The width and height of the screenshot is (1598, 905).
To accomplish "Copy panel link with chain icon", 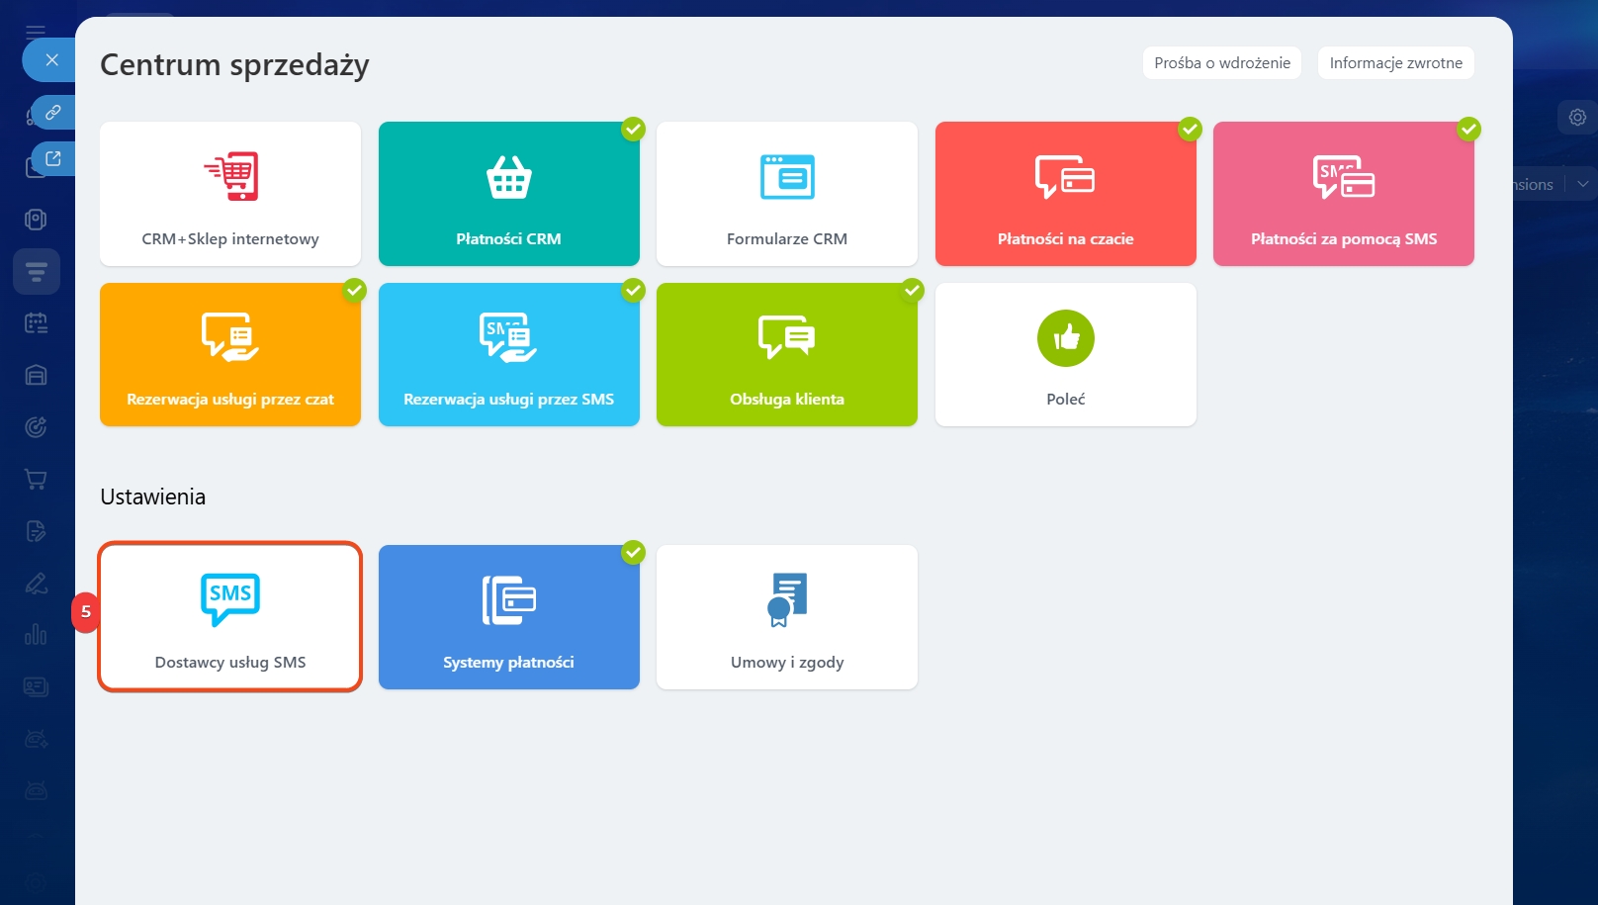I will [53, 113].
